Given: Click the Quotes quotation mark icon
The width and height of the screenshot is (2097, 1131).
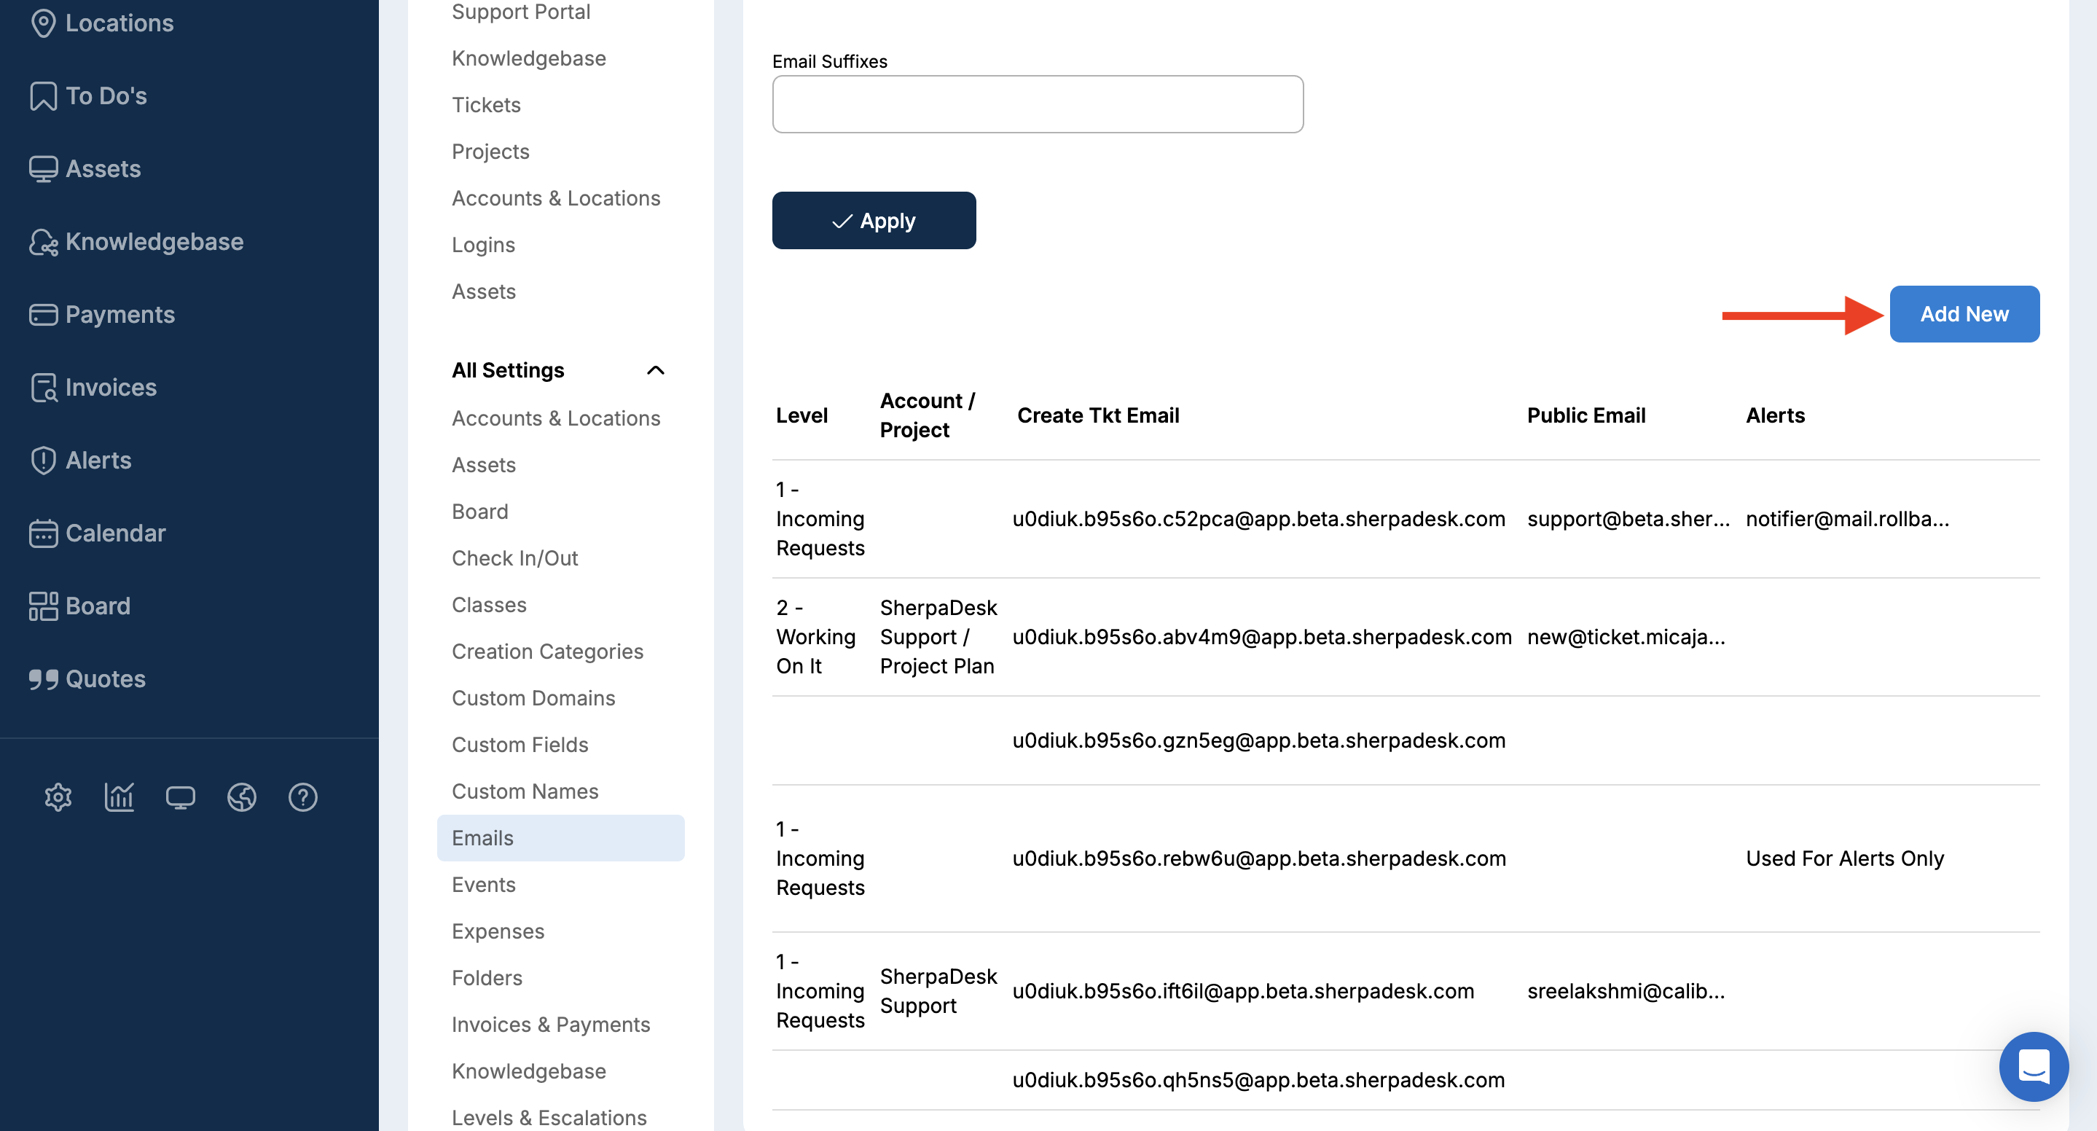Looking at the screenshot, I should [43, 679].
